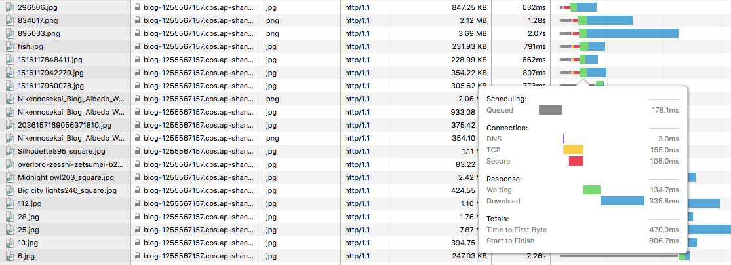
Task: Click the blue Download bar in timing popup
Action: point(622,201)
